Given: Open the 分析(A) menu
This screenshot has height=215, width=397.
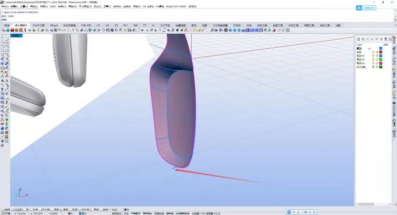Looking at the screenshot, I should pos(117,6).
